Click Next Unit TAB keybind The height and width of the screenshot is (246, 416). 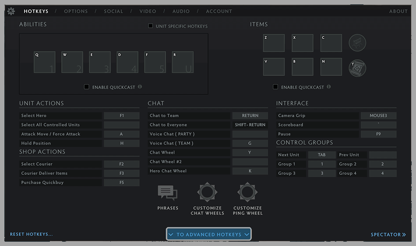click(x=322, y=155)
